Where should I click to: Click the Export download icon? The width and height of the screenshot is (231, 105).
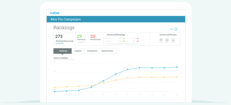[176, 29]
